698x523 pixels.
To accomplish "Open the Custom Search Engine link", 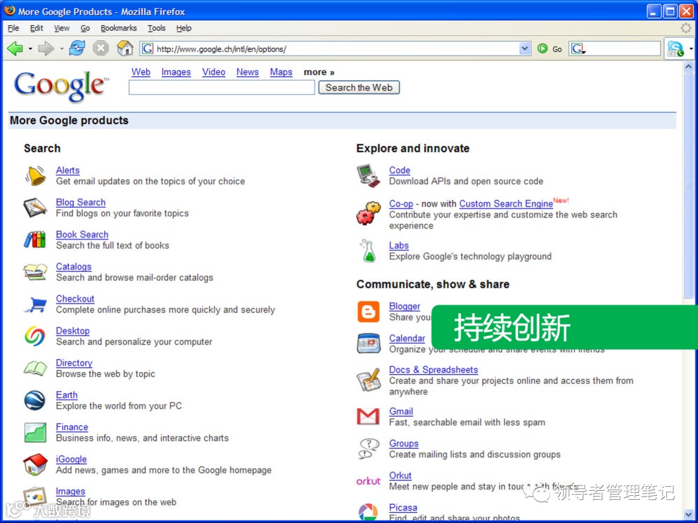I will (505, 203).
